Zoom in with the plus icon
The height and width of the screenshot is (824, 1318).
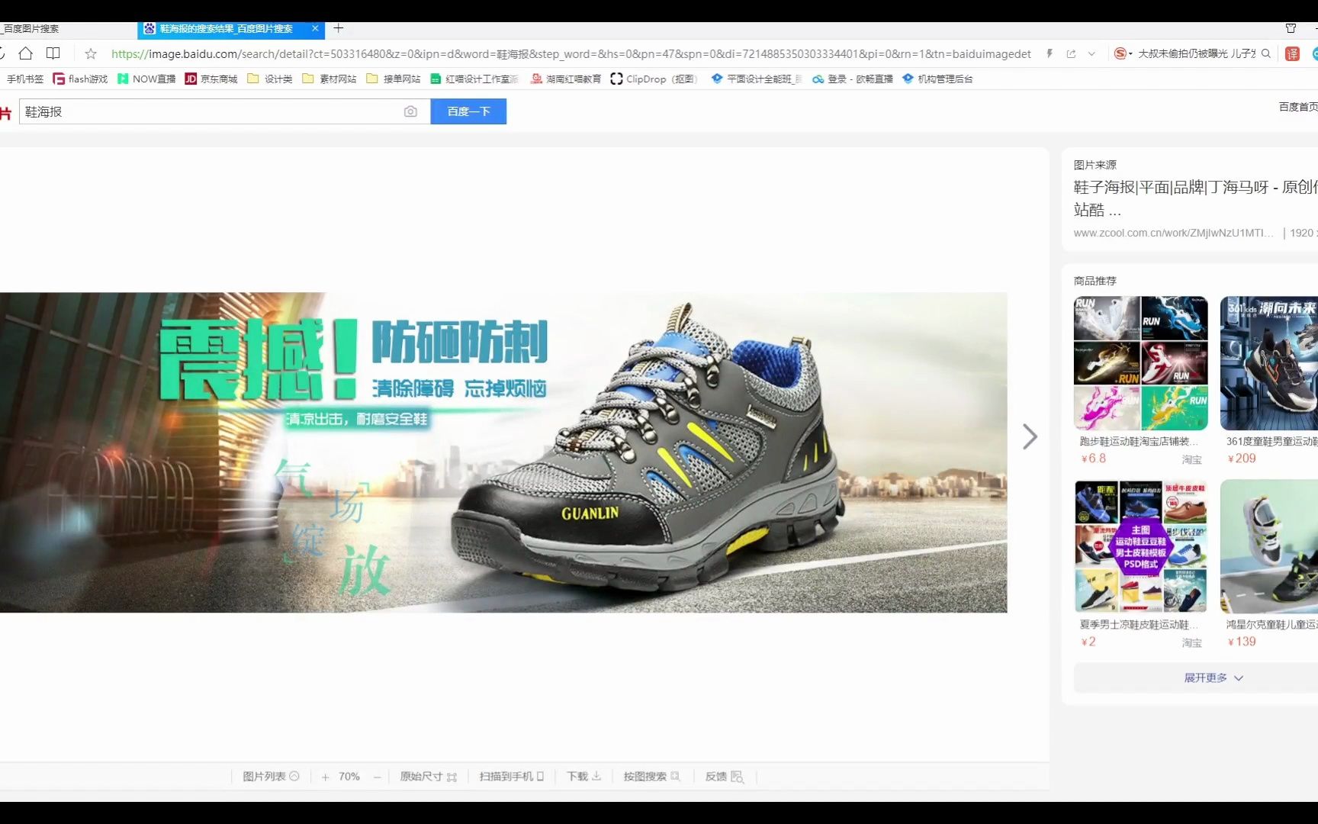pos(325,777)
